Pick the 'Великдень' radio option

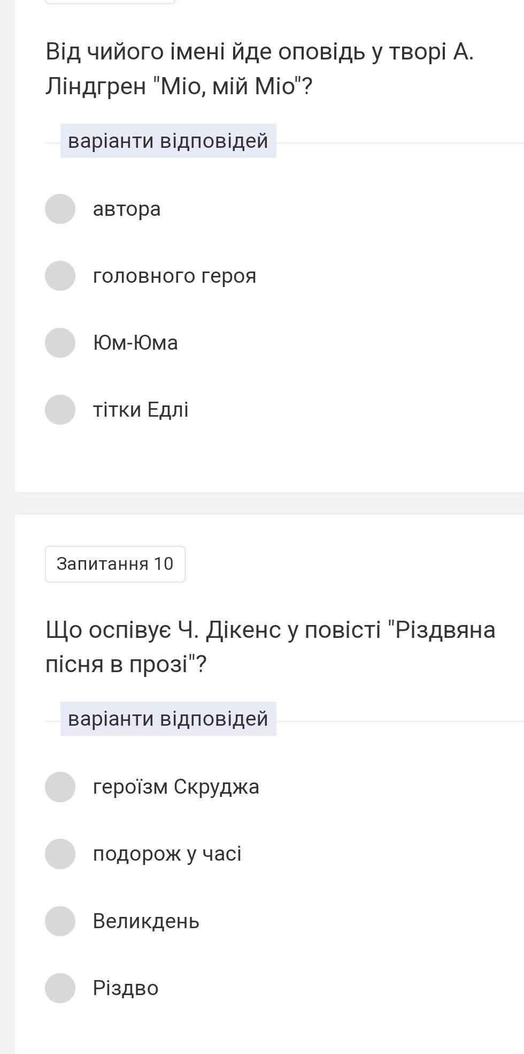click(60, 921)
